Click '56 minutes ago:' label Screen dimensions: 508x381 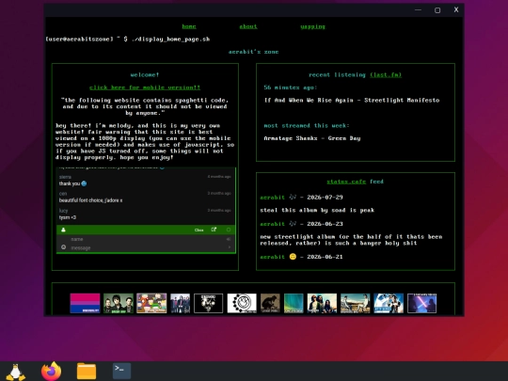tap(291, 87)
